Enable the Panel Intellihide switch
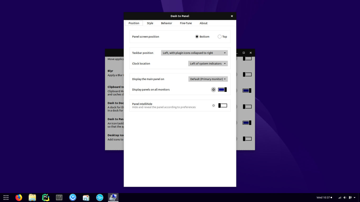This screenshot has height=202, width=360. pos(223,106)
